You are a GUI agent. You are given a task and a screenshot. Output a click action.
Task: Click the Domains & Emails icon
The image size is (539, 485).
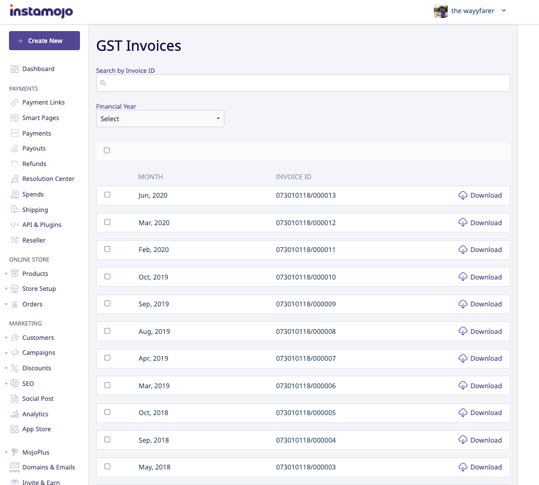click(14, 467)
